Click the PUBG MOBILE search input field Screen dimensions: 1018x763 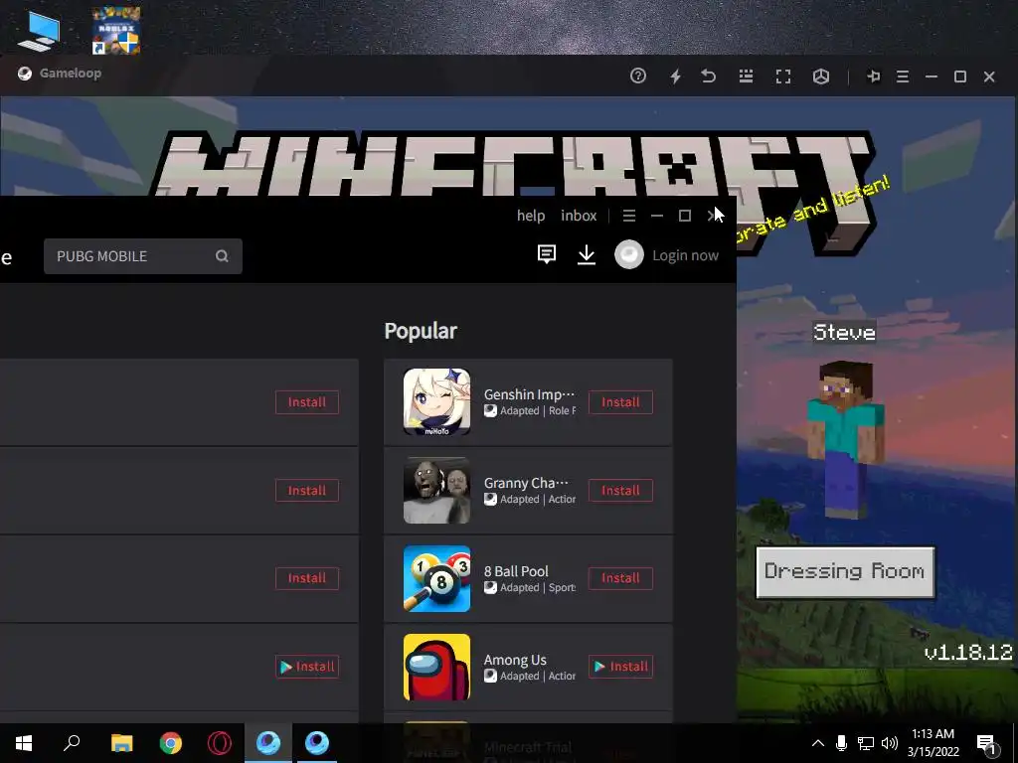[143, 256]
